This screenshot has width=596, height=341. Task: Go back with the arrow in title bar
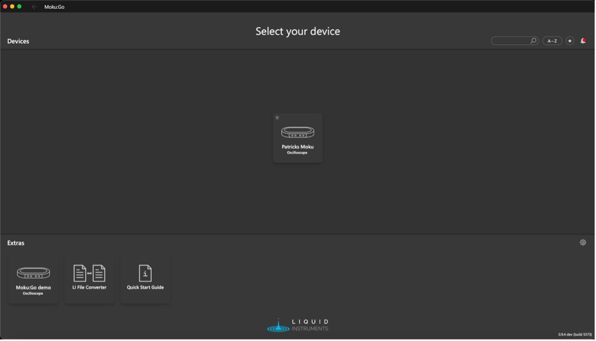point(34,7)
